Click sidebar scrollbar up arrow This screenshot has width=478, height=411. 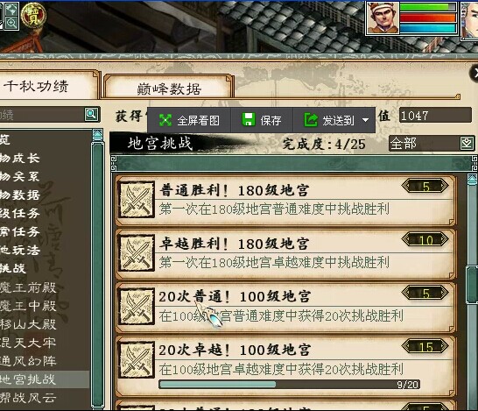(x=97, y=135)
